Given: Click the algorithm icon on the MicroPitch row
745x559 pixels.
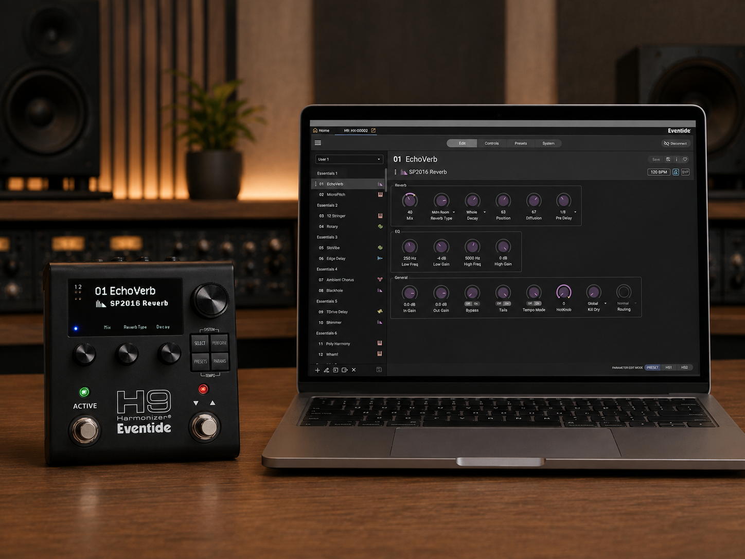Looking at the screenshot, I should [x=380, y=195].
